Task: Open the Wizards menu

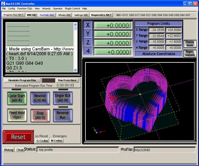Action: [46, 9]
